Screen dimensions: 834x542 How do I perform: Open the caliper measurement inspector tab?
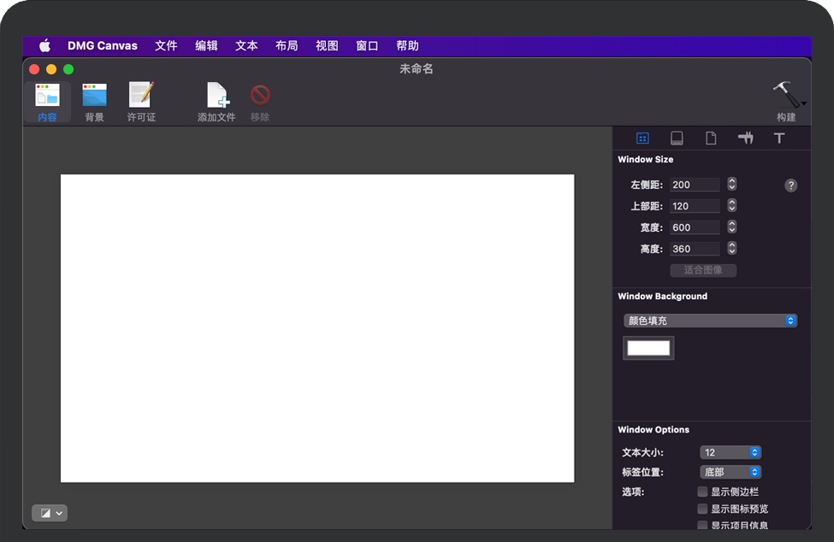[x=745, y=138]
